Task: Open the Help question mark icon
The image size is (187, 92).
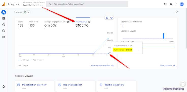Action: [171, 4]
